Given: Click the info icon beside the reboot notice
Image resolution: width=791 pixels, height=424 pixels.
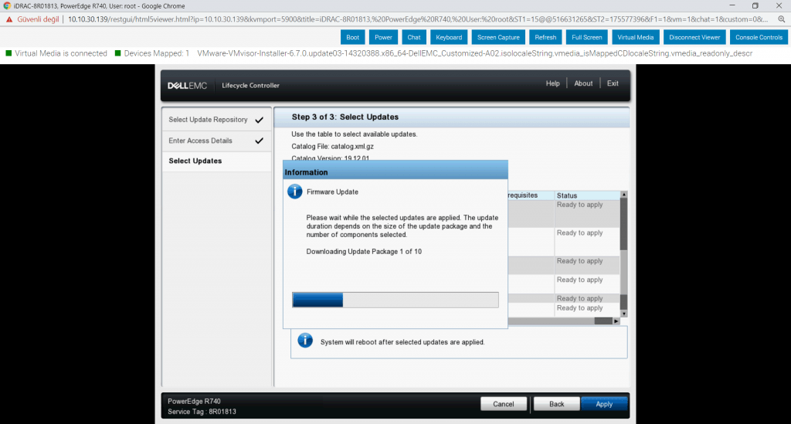Looking at the screenshot, I should tap(305, 341).
